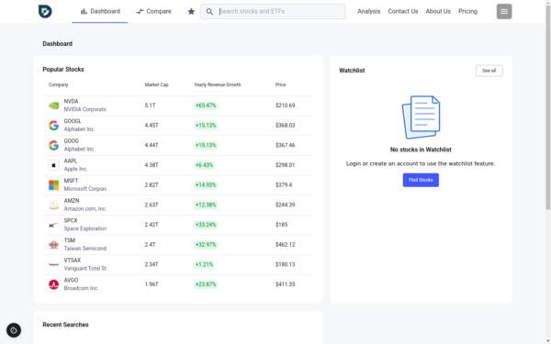Click the See all watchlist button
The image size is (551, 344).
pos(489,71)
